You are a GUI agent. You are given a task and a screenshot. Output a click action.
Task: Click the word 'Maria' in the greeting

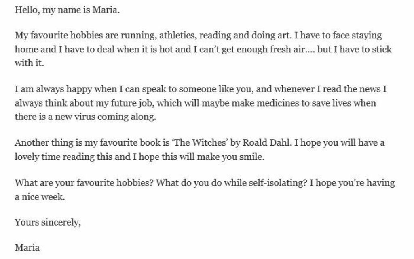[106, 10]
